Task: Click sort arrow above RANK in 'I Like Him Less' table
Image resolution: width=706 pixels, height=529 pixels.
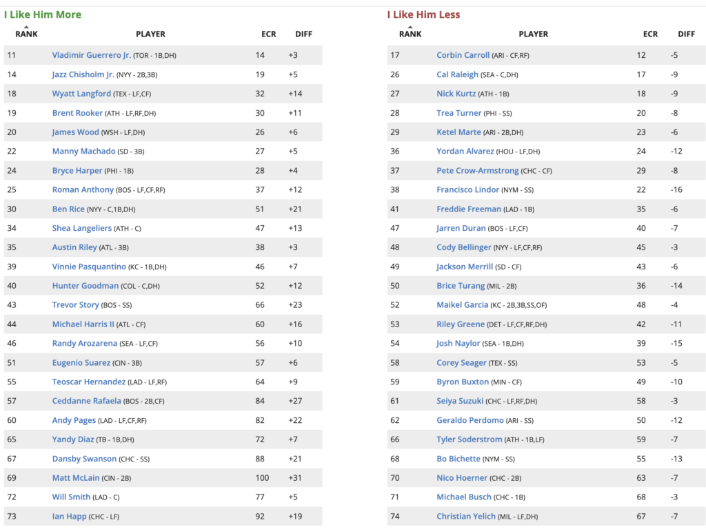Action: point(410,28)
